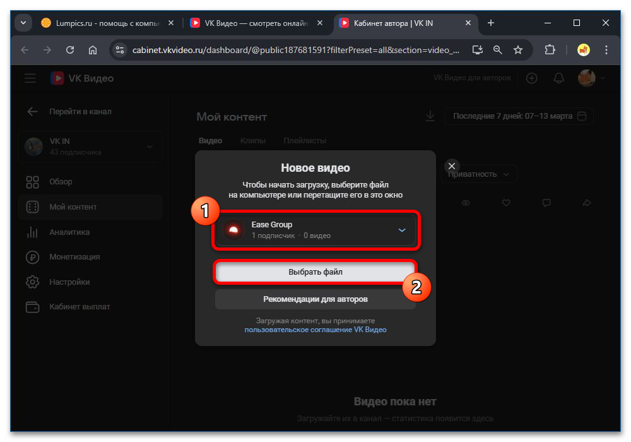
Task: Open Настройки in sidebar
Action: (x=90, y=282)
